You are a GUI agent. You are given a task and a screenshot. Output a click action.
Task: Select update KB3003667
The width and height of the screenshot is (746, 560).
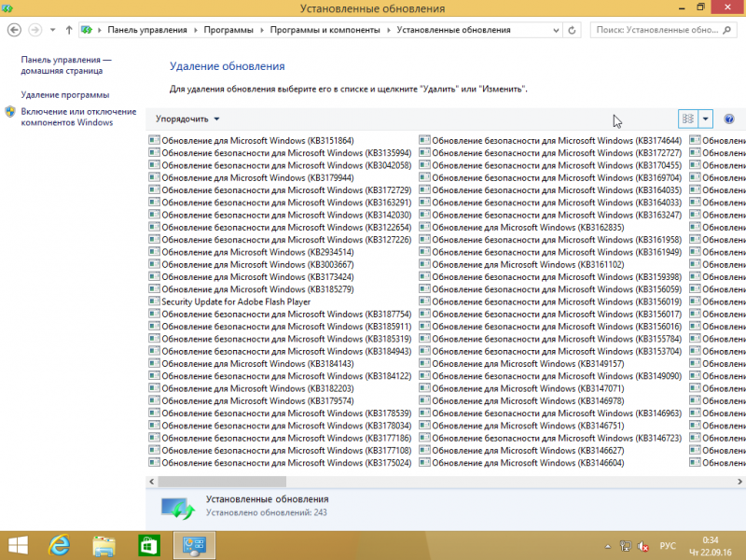[x=251, y=264]
